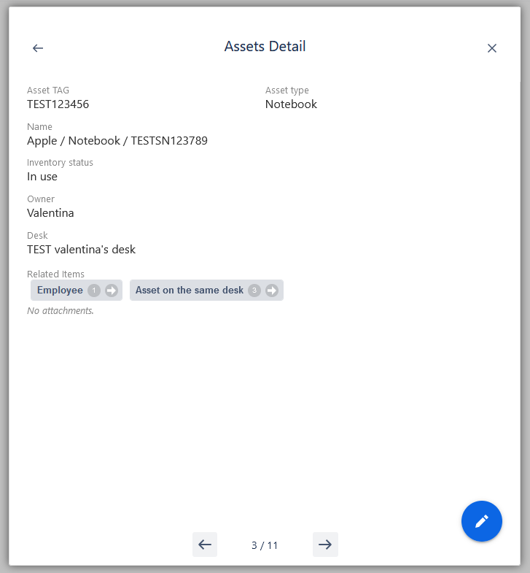Image resolution: width=530 pixels, height=573 pixels.
Task: Click arrow icon in Employee chip
Action: coord(112,291)
